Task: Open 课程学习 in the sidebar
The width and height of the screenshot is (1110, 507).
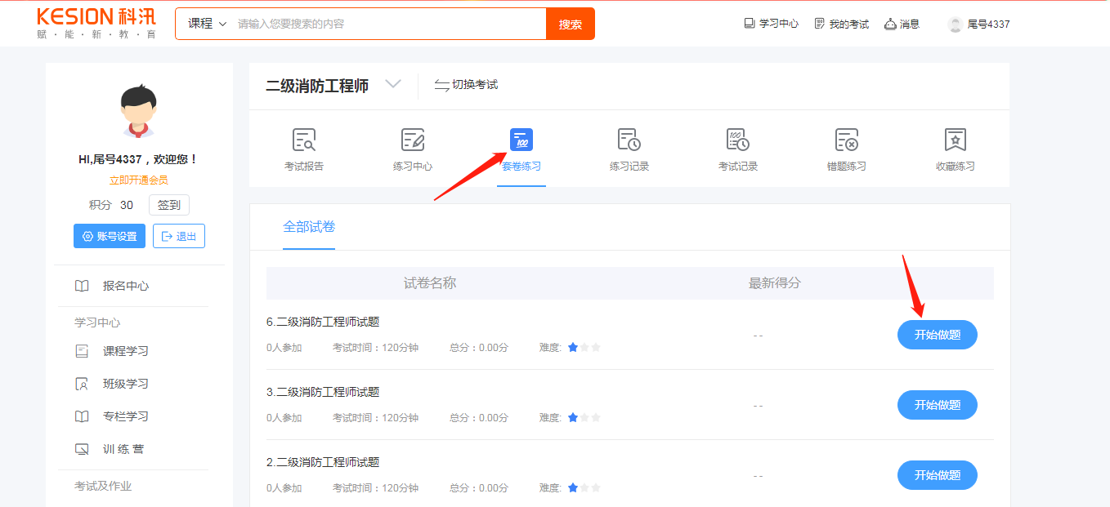Action: pos(125,351)
